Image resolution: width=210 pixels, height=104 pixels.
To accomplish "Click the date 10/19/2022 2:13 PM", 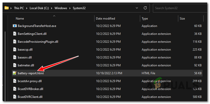I will tap(109, 73).
